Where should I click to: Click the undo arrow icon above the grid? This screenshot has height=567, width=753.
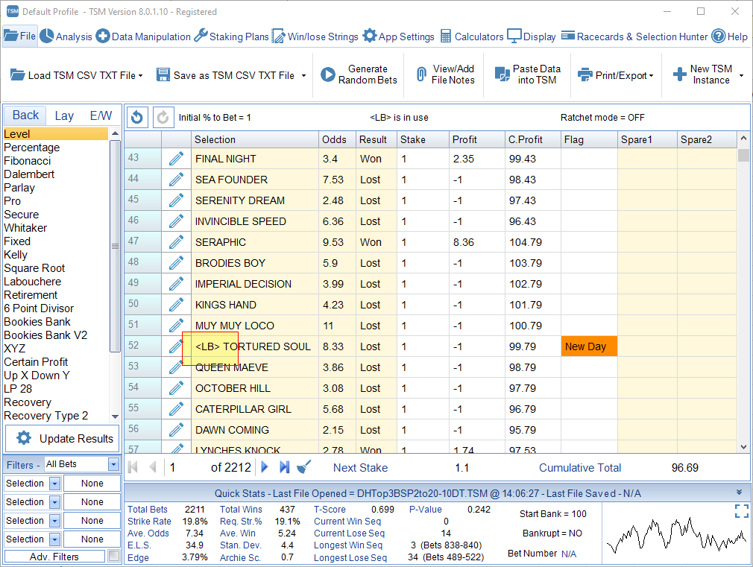point(137,117)
